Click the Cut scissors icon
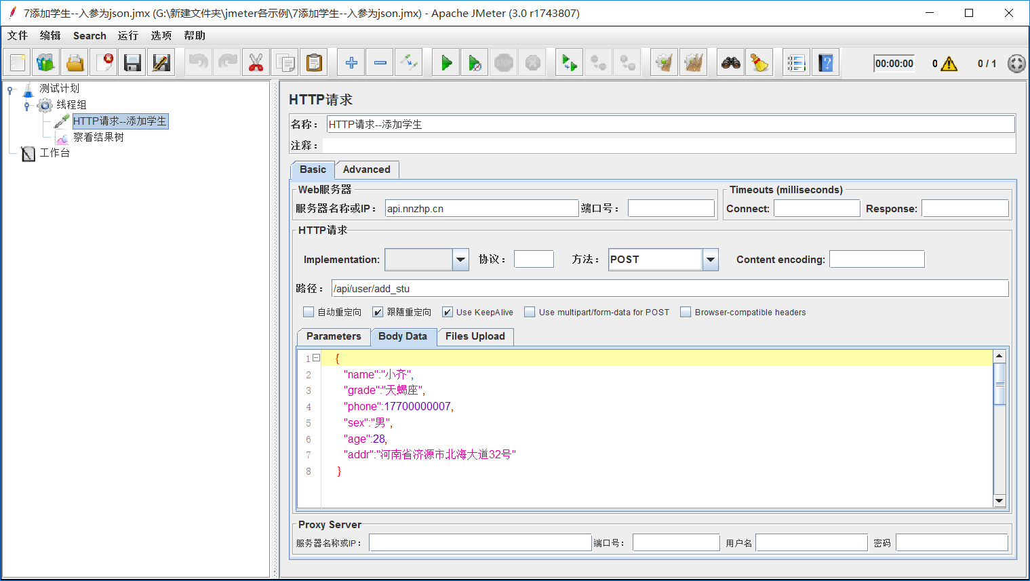1030x581 pixels. pyautogui.click(x=256, y=63)
